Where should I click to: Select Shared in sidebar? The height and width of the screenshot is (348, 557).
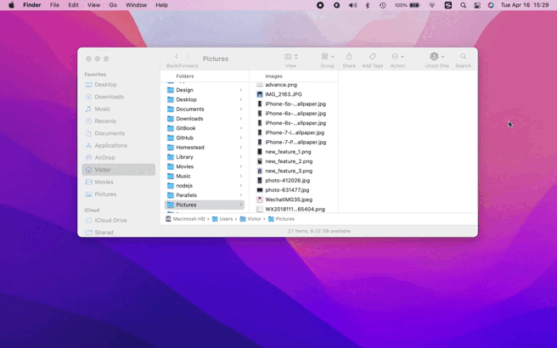118,233
